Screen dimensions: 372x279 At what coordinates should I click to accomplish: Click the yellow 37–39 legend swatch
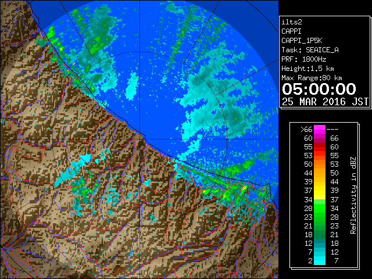click(320, 191)
